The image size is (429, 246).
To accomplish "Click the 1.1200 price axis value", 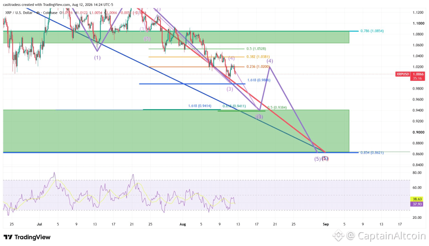I will coord(419,13).
